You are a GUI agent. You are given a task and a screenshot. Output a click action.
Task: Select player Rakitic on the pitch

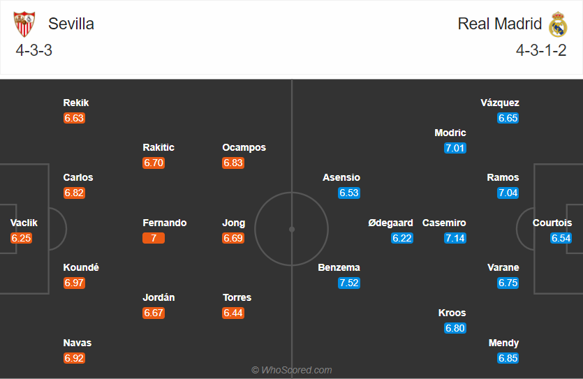click(x=158, y=147)
